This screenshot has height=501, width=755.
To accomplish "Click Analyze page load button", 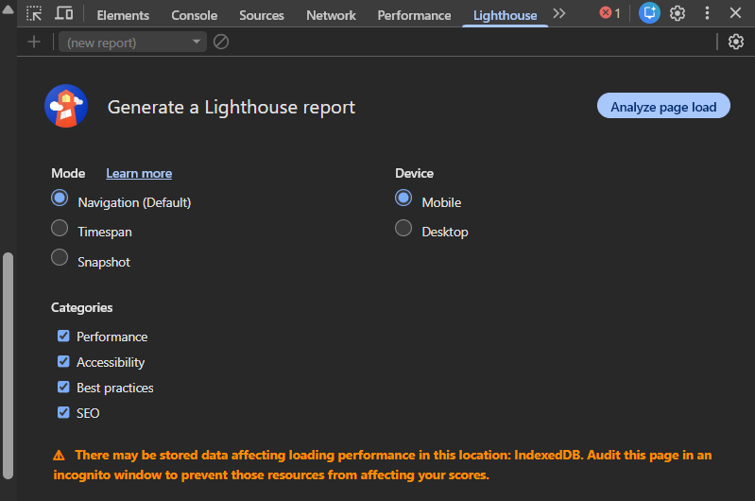I will (x=663, y=106).
